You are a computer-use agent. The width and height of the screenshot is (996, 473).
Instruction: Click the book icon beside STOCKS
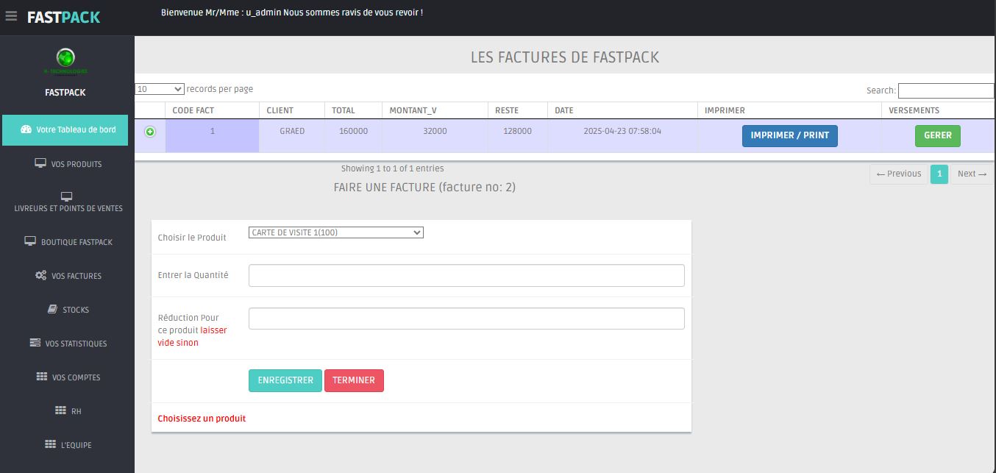point(52,310)
